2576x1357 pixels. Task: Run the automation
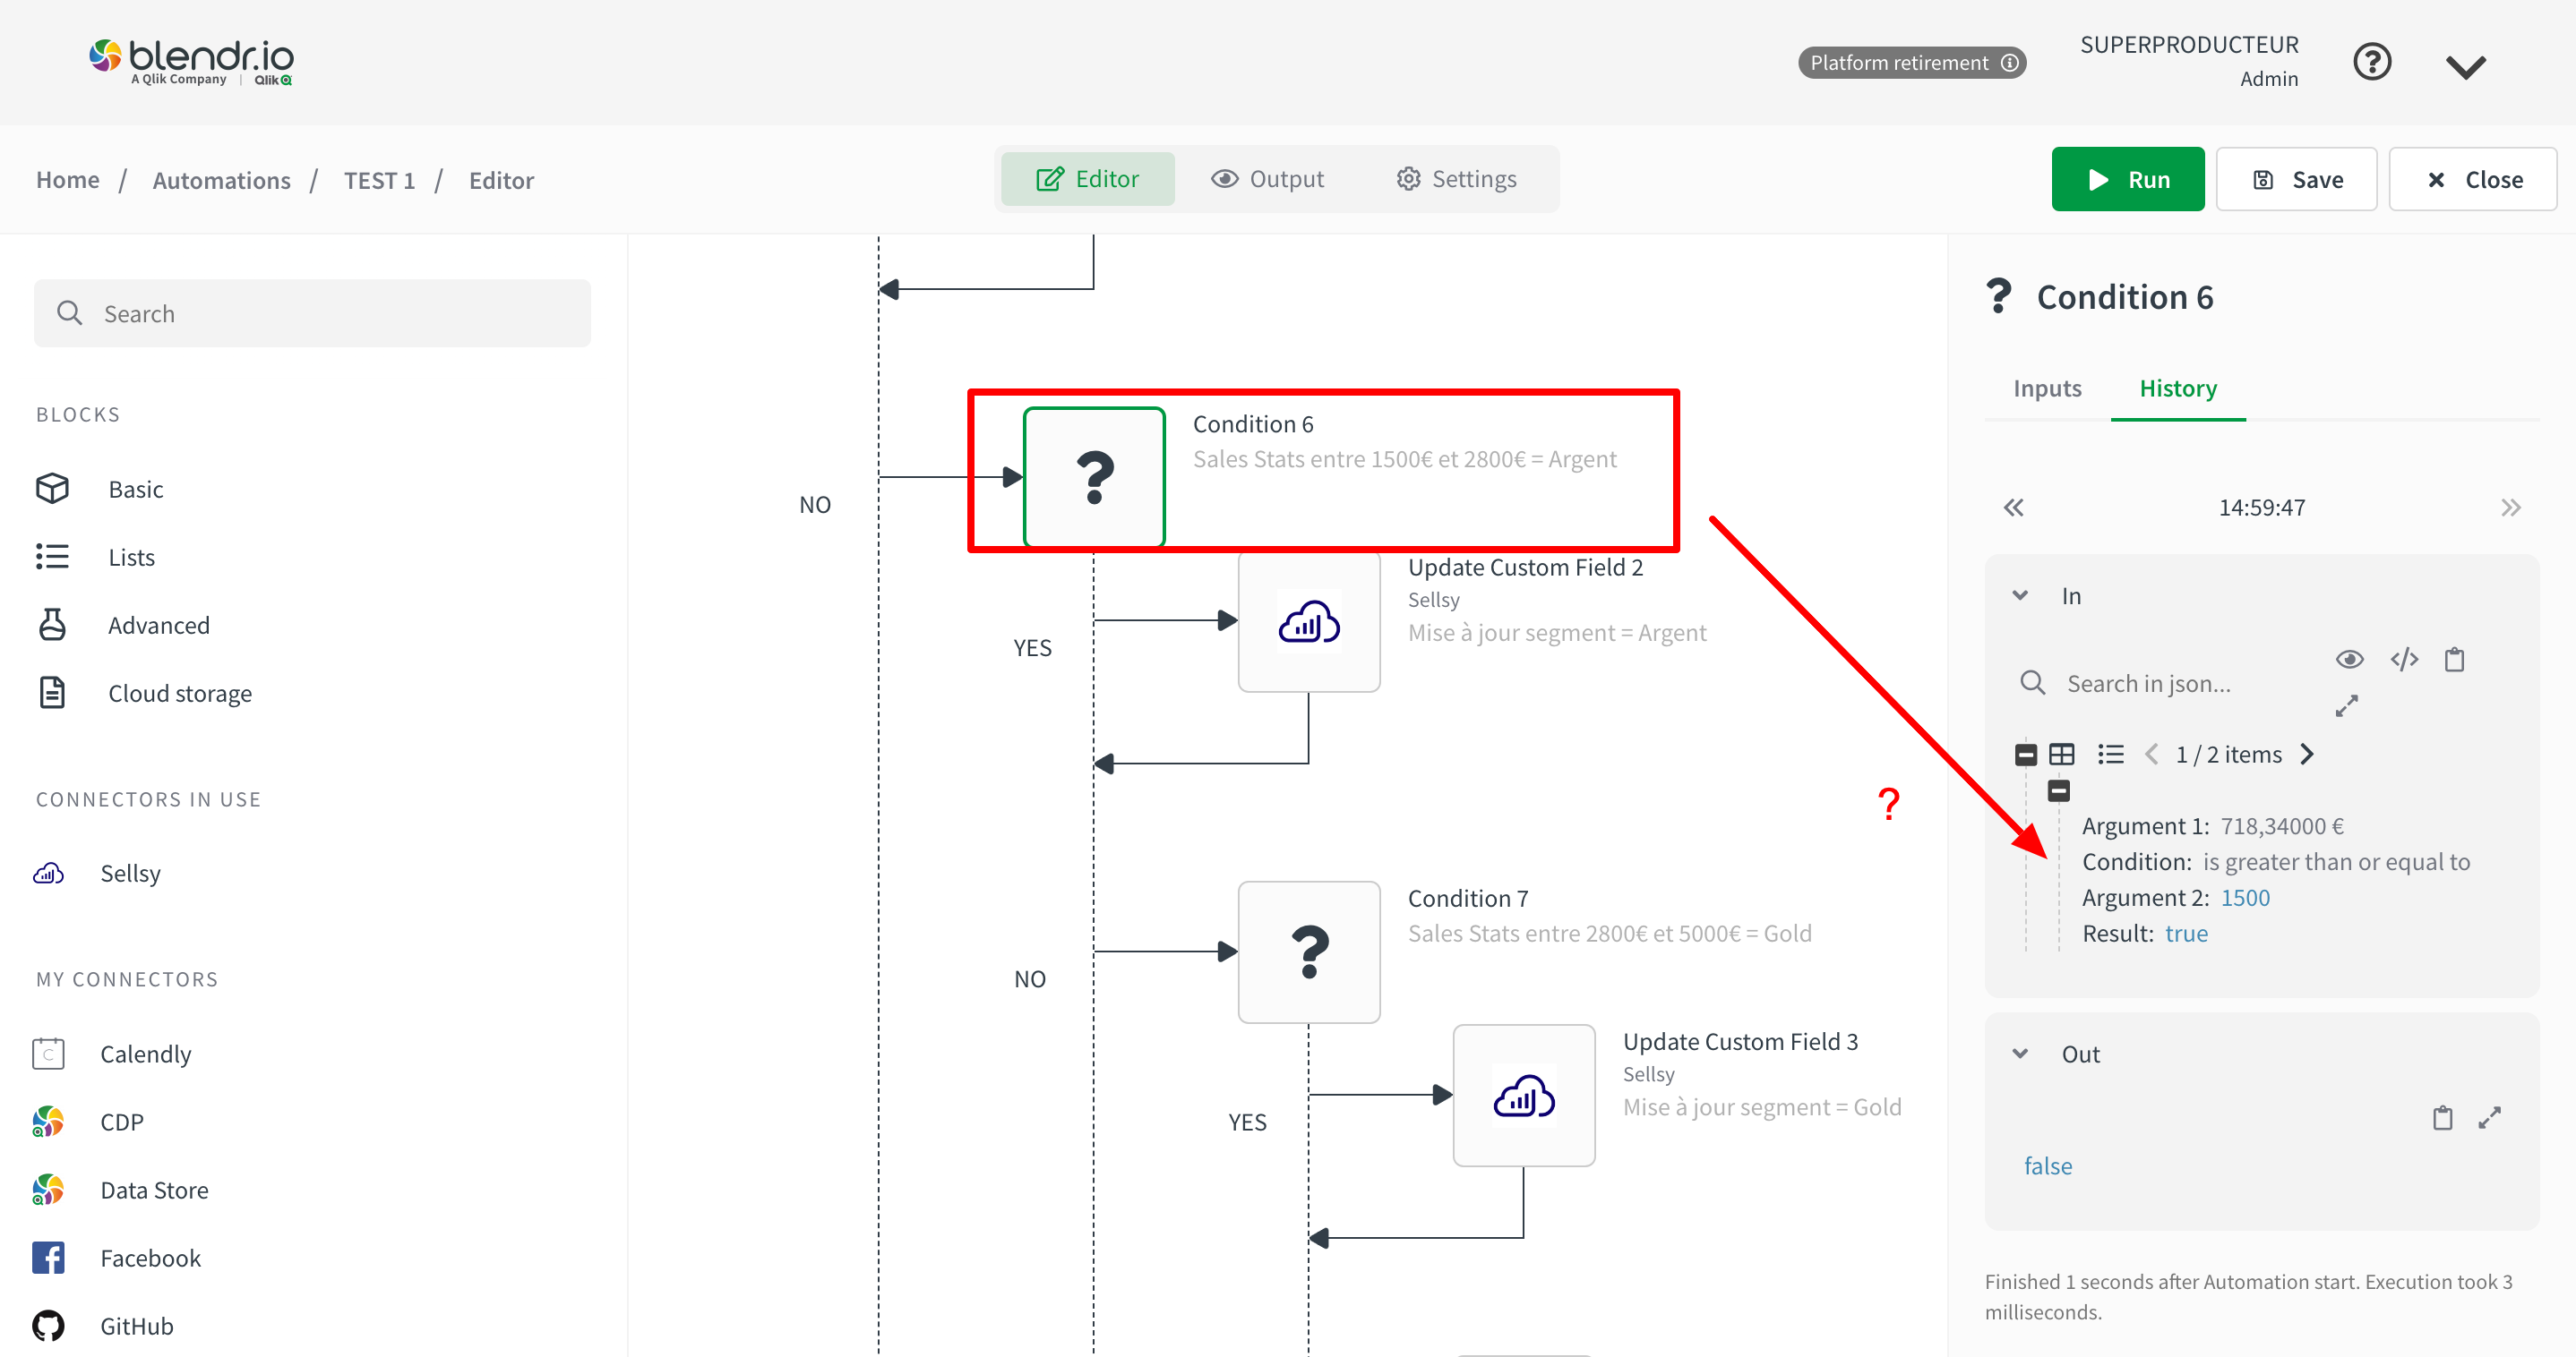pos(2127,179)
